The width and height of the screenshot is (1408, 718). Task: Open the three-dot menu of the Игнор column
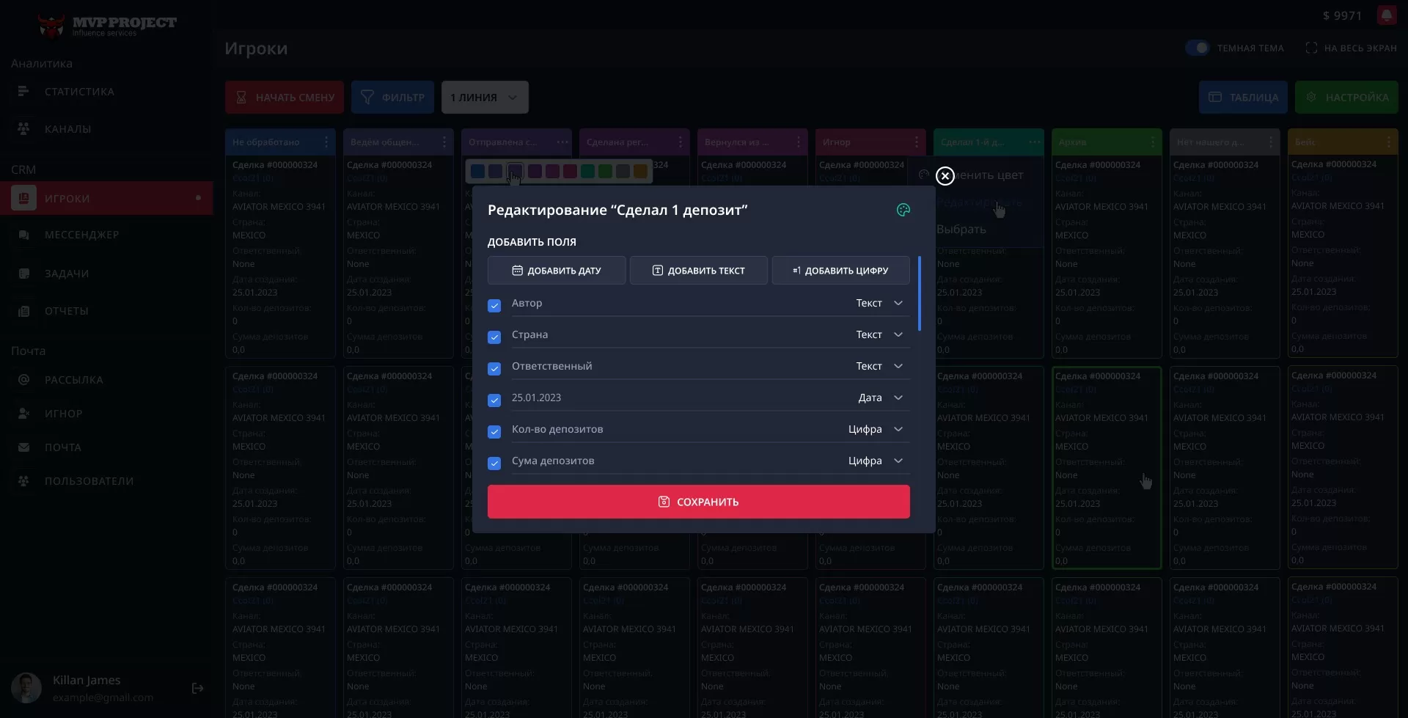(916, 142)
